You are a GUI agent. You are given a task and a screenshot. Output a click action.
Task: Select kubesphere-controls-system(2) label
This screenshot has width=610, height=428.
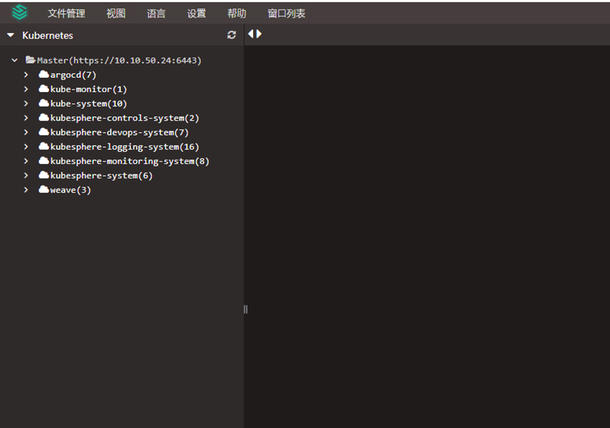pyautogui.click(x=124, y=118)
